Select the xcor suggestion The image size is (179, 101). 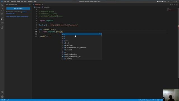[82, 41]
